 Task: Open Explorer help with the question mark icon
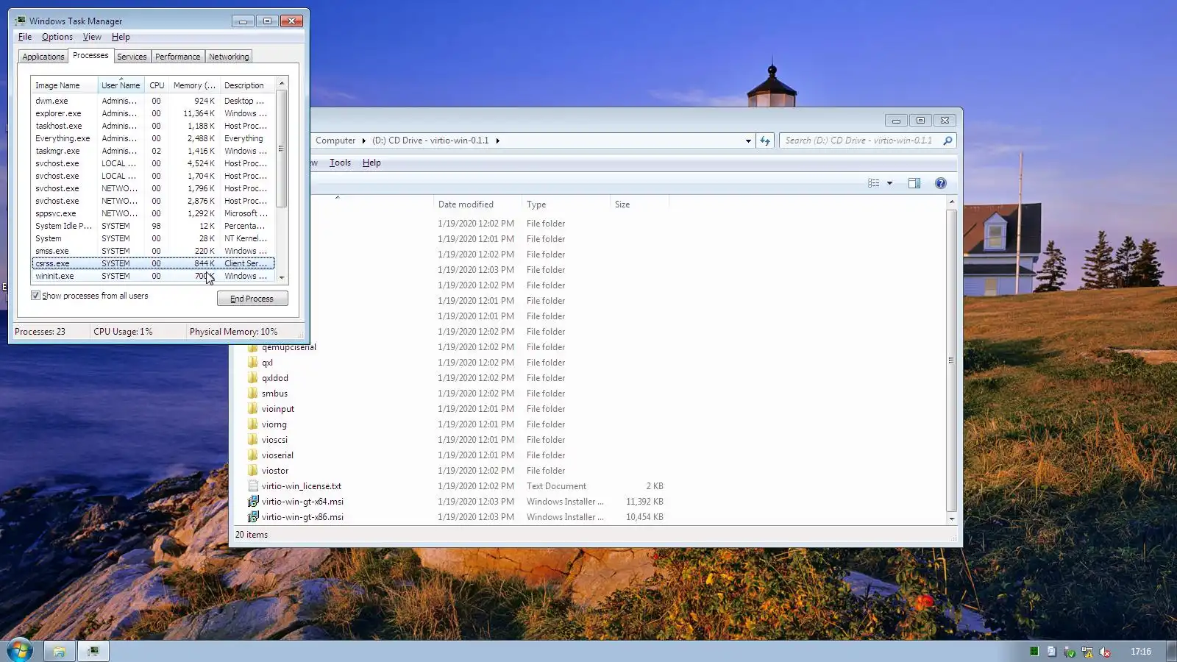pyautogui.click(x=941, y=183)
